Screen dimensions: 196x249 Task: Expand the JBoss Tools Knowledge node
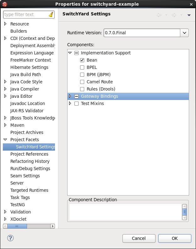pyautogui.click(x=5, y=118)
